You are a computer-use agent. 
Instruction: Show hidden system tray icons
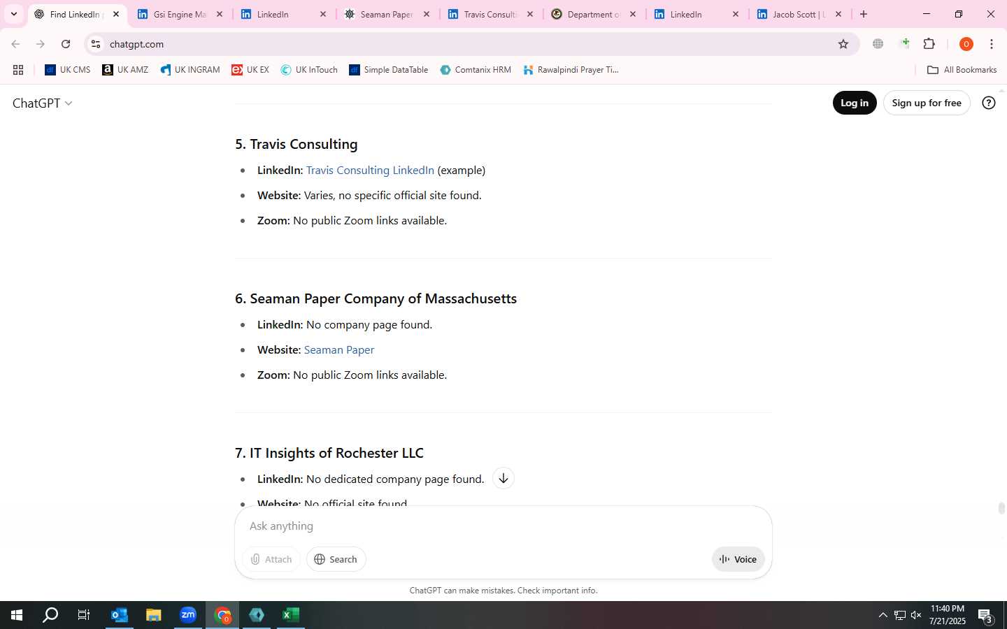coord(883,615)
